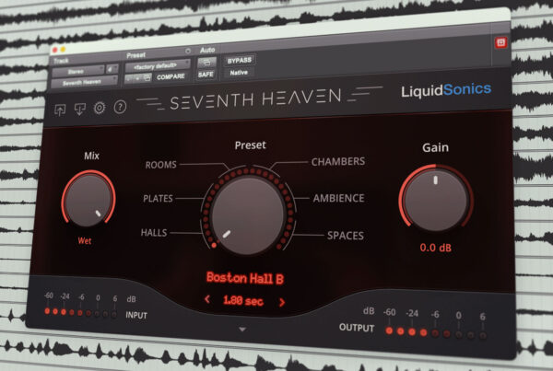Click the Gain knob

(x=436, y=200)
